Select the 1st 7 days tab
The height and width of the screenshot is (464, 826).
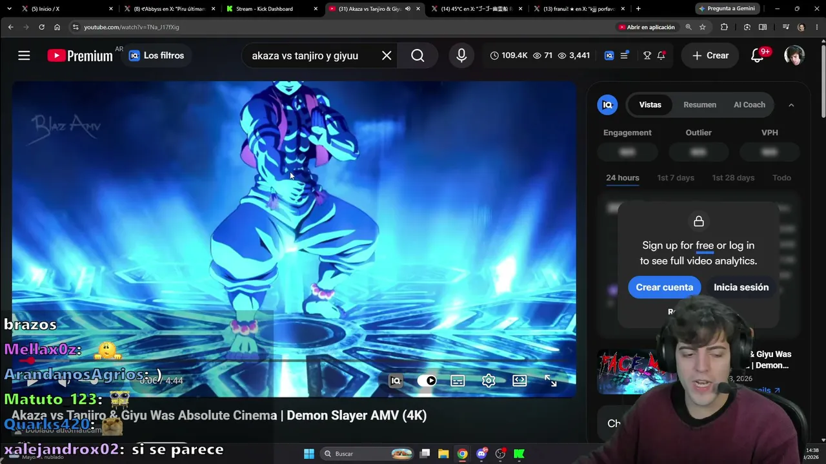[676, 178]
